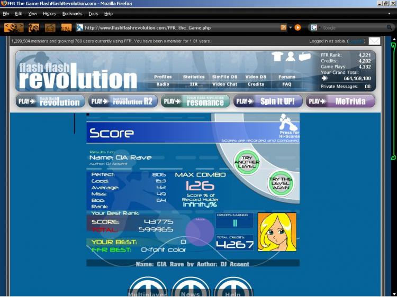The image size is (397, 297).
Task: Expand the address bar history dropdown arrow
Action: coord(291,27)
